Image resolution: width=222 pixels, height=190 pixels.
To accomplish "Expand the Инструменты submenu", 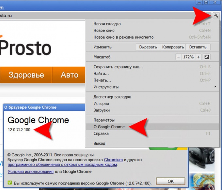I will pos(152,87).
